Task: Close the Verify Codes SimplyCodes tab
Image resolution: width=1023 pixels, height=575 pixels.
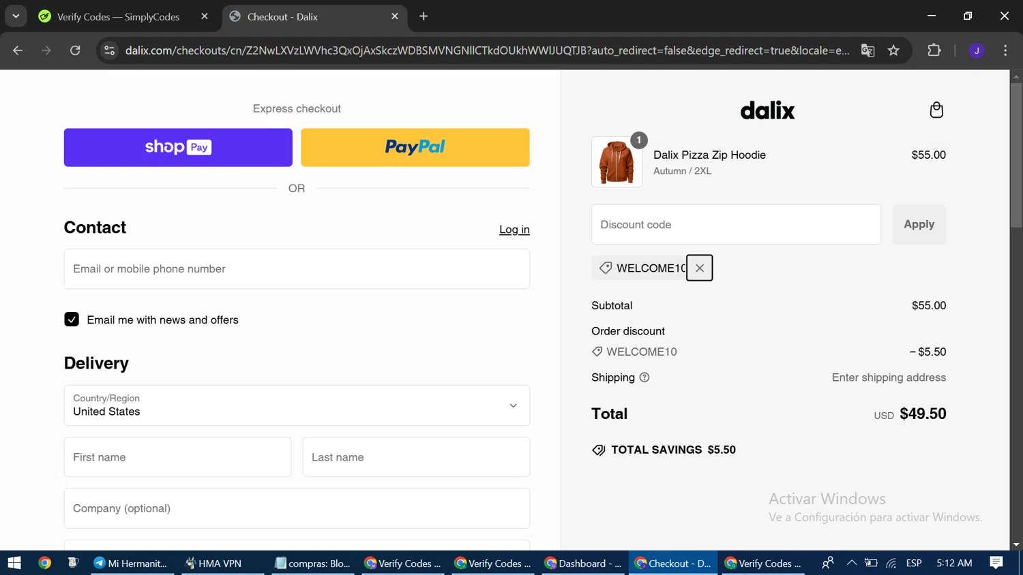Action: [x=205, y=16]
